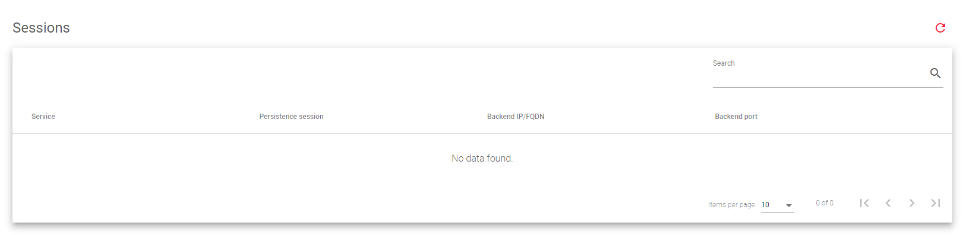Go to the first page

[x=864, y=203]
